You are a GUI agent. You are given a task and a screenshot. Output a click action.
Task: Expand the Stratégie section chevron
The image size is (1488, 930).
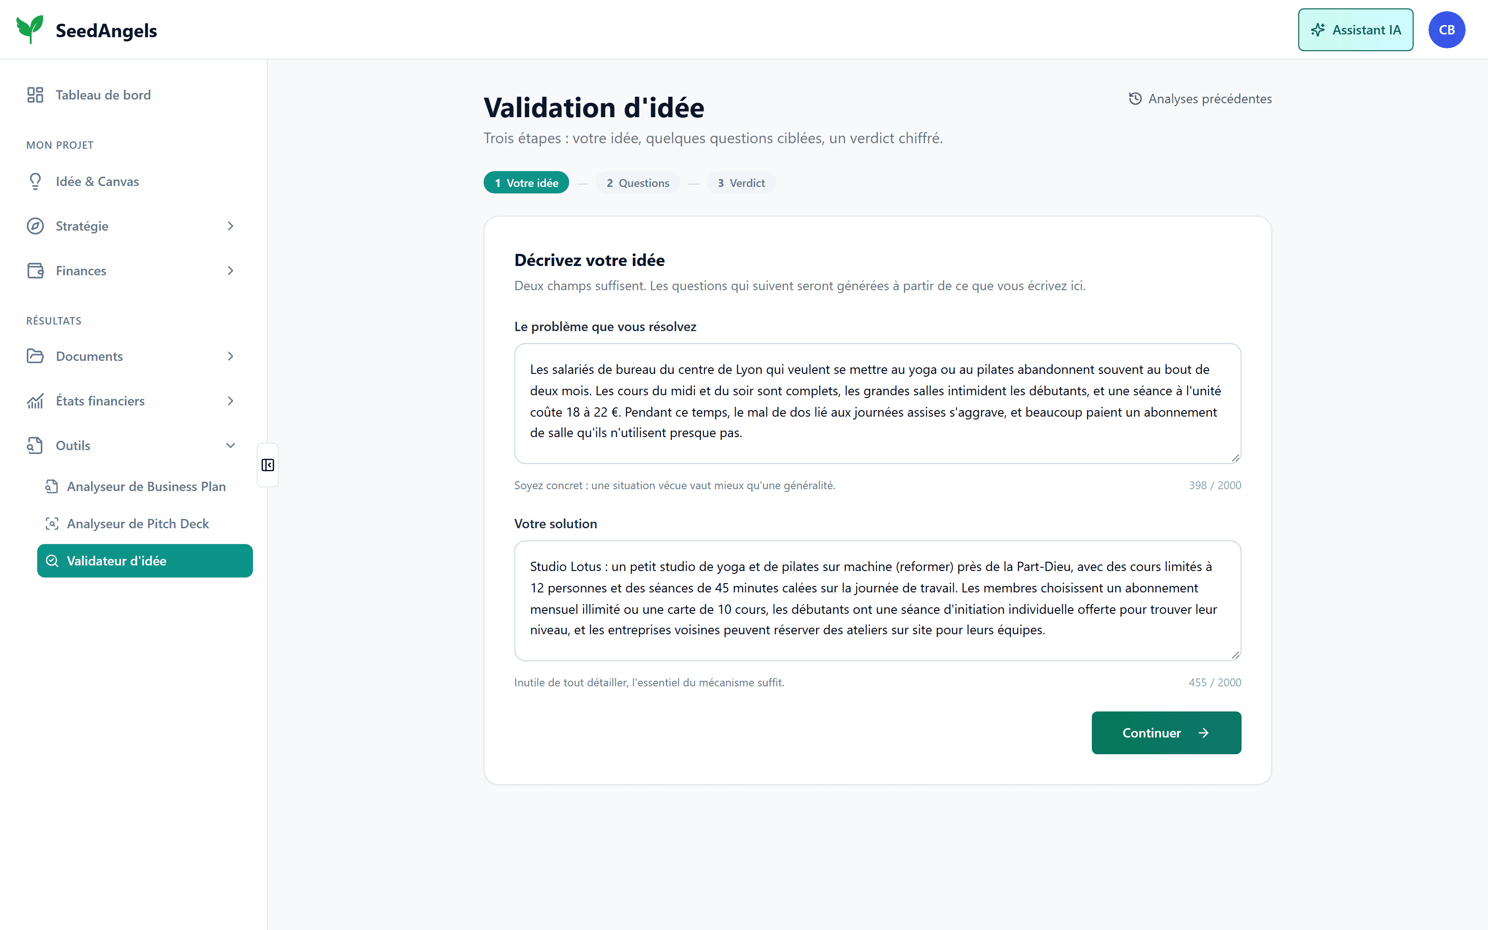(231, 226)
